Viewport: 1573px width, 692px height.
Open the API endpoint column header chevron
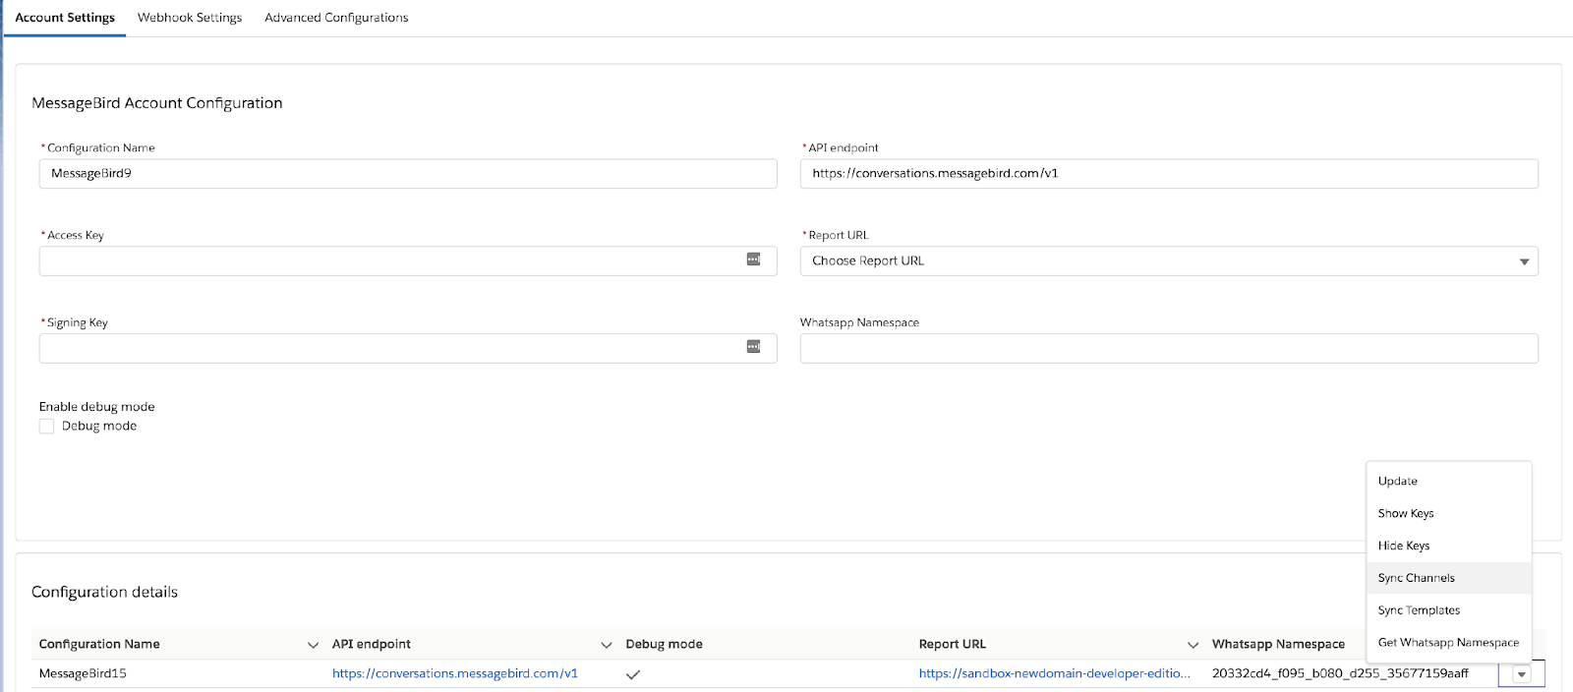(x=606, y=645)
